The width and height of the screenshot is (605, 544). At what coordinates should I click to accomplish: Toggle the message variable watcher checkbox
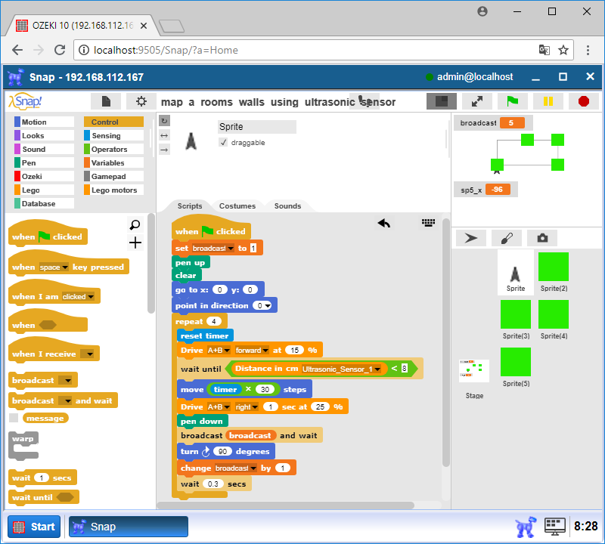pyautogui.click(x=14, y=418)
